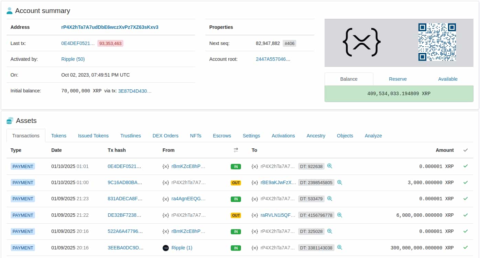Click the green check on the first PAYMENT row

(x=466, y=166)
